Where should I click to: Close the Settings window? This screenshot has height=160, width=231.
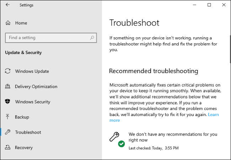click(x=222, y=5)
